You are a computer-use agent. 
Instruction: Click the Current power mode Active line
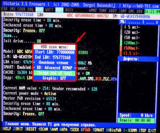[x=30, y=93]
